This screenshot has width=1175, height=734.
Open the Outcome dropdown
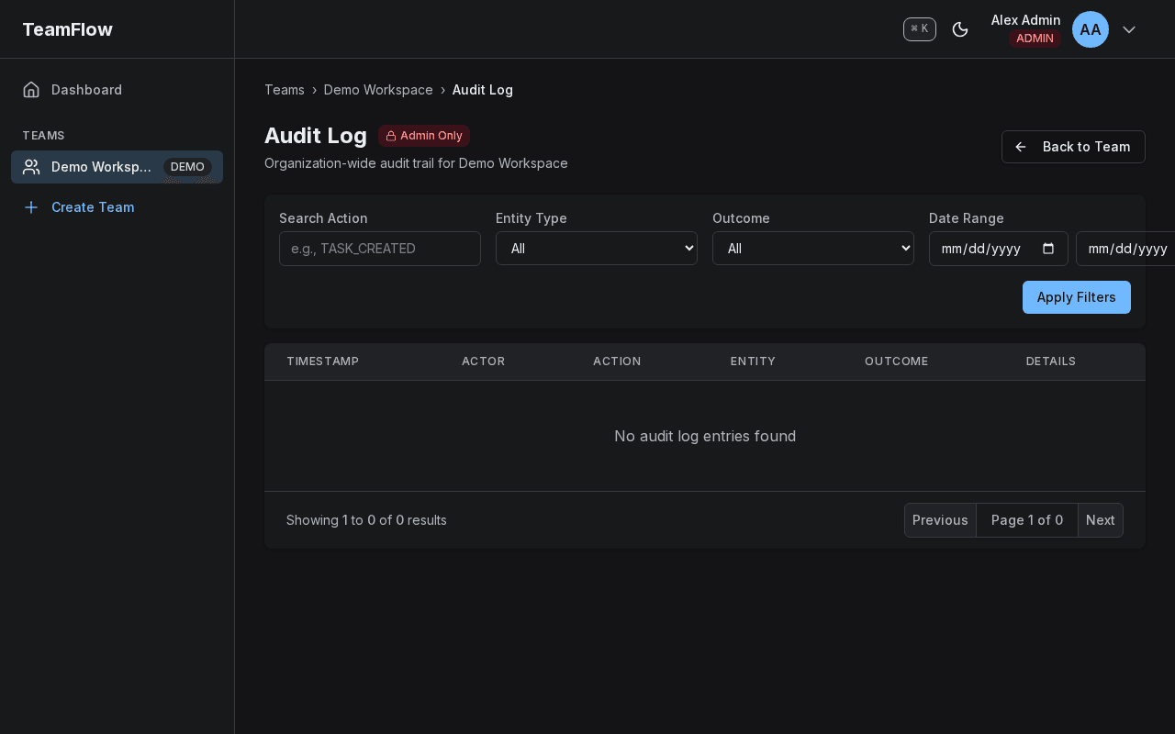click(x=812, y=248)
